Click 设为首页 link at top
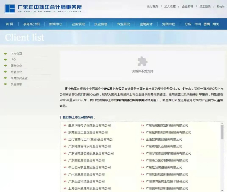This screenshot has height=192, width=227. (x=152, y=6)
